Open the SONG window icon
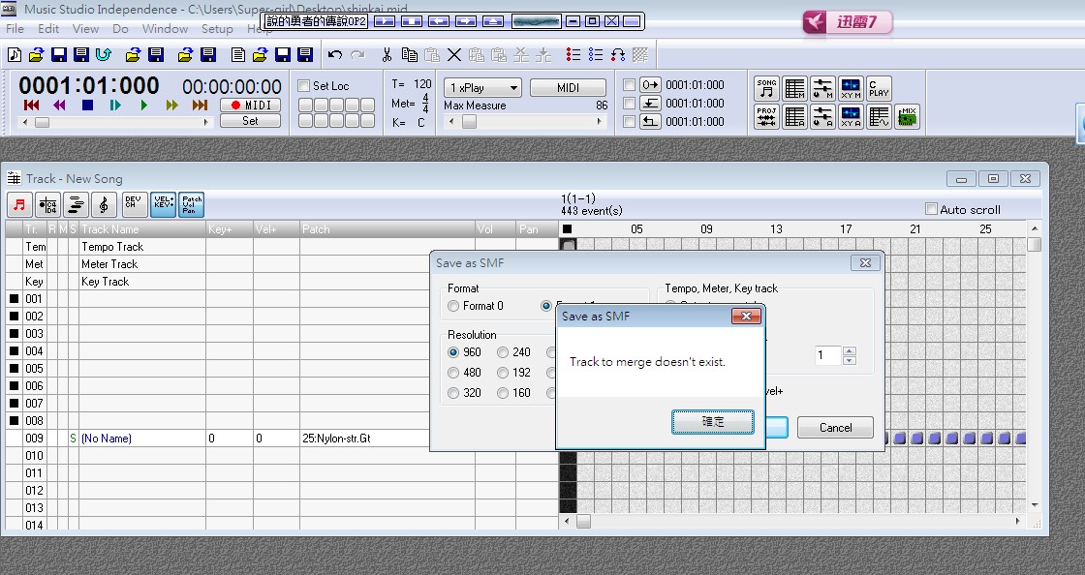Viewport: 1085px width, 575px height. point(766,88)
